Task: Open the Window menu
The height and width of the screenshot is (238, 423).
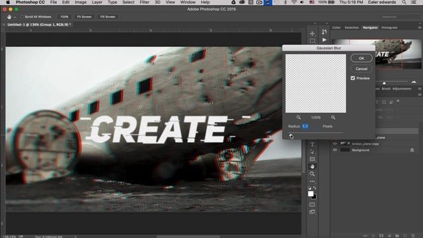Action: [x=188, y=2]
